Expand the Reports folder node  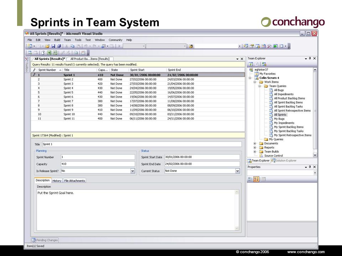[255, 148]
